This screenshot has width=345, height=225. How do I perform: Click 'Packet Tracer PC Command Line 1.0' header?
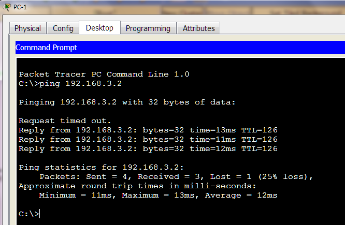tap(104, 74)
